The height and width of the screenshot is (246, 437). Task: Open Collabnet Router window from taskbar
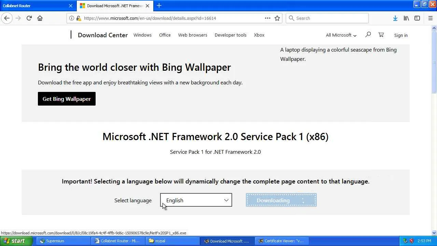click(x=118, y=241)
